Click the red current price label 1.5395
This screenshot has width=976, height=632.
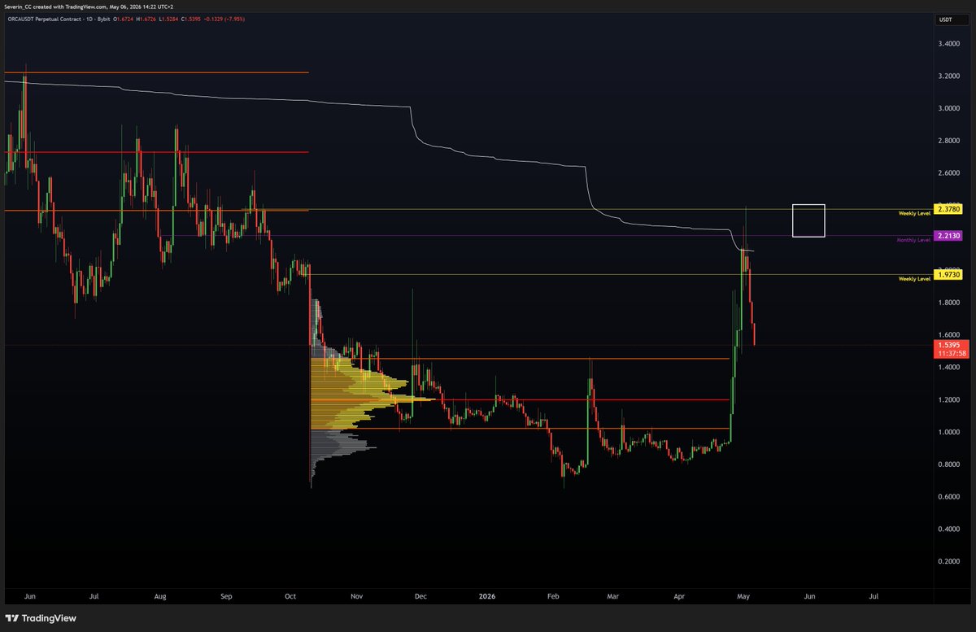point(951,345)
